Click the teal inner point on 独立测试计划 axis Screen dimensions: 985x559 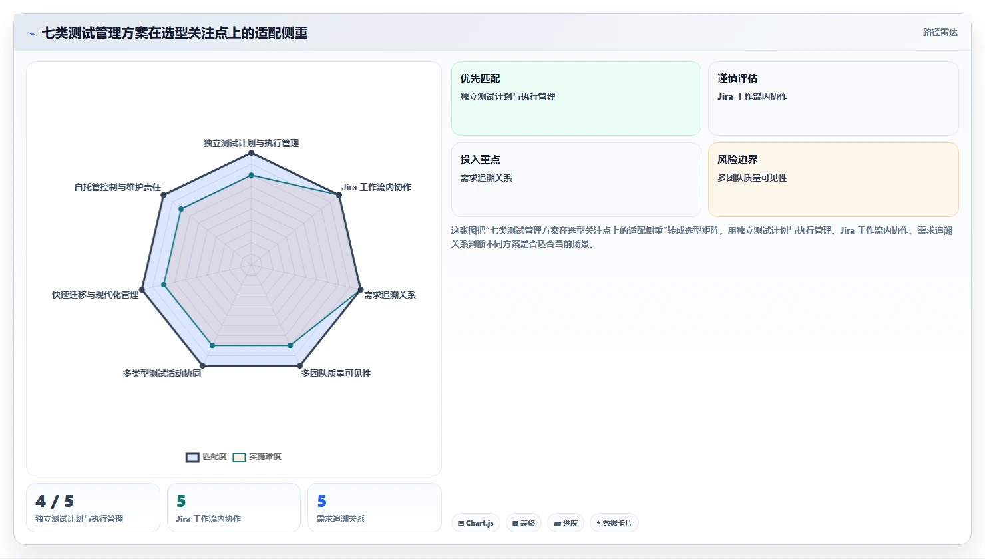coord(251,176)
